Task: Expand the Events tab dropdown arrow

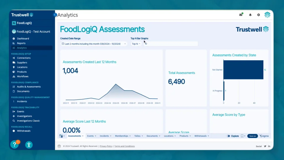Action: click(x=96, y=136)
